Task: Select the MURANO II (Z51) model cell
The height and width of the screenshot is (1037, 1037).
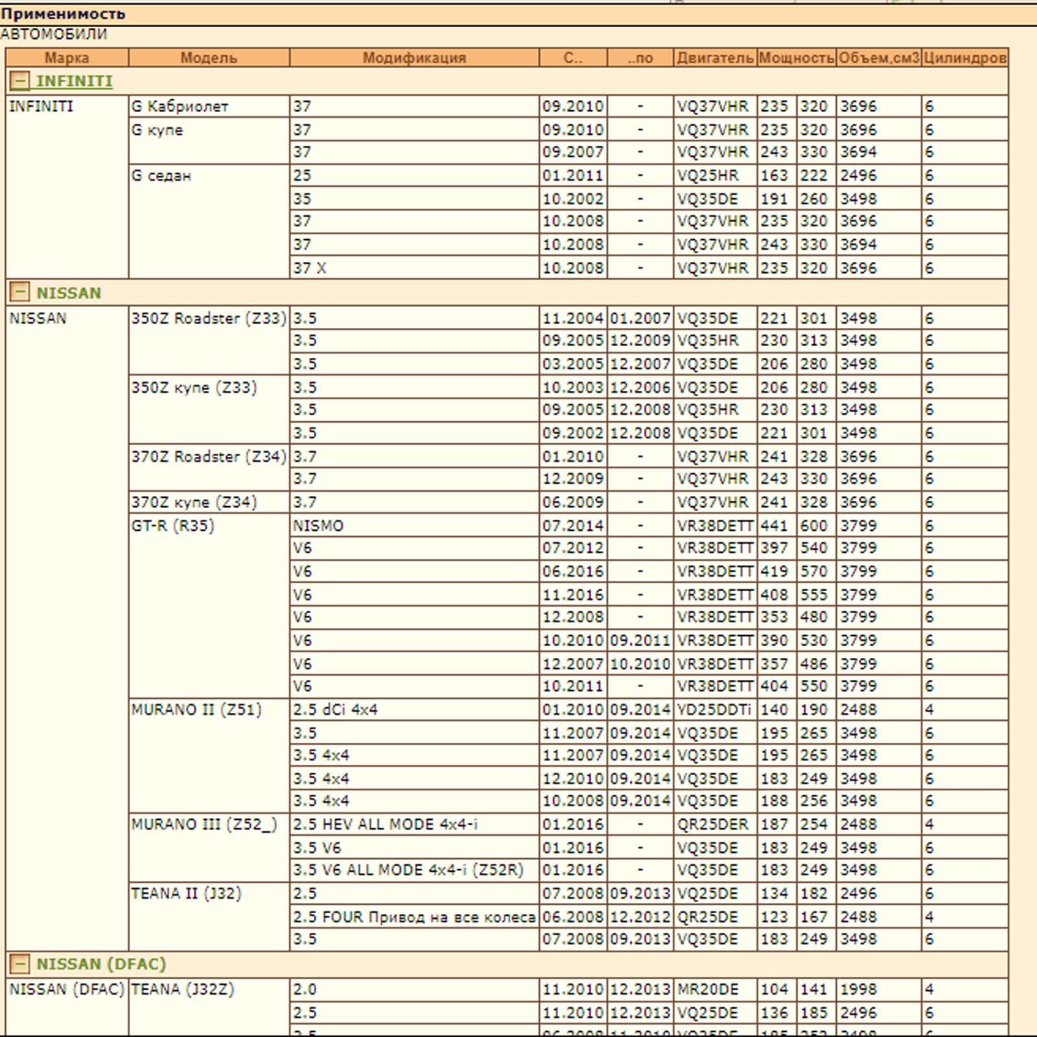Action: click(196, 710)
